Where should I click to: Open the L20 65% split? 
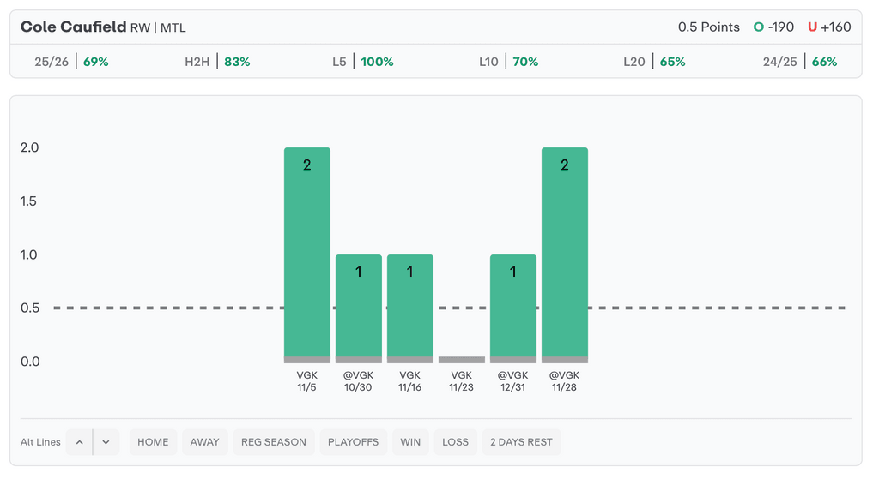click(x=654, y=62)
